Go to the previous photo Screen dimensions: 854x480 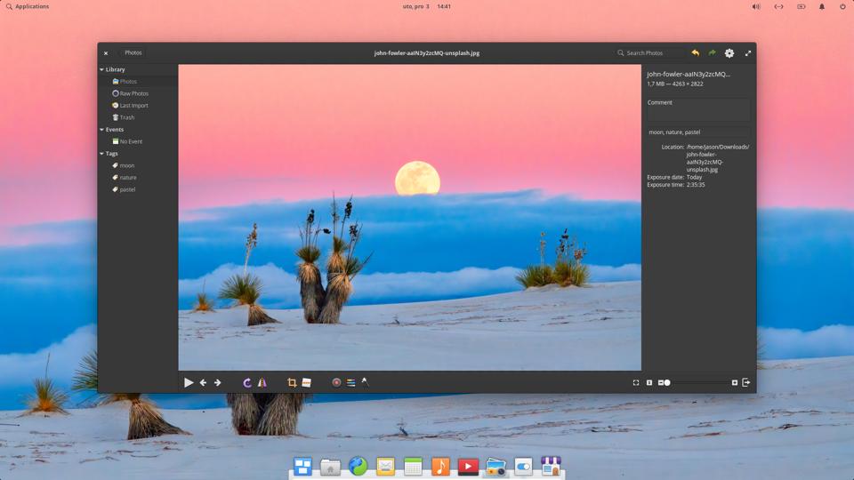pyautogui.click(x=203, y=382)
